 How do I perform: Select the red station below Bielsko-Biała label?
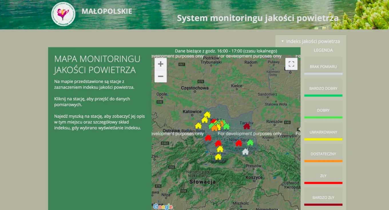(x=208, y=138)
